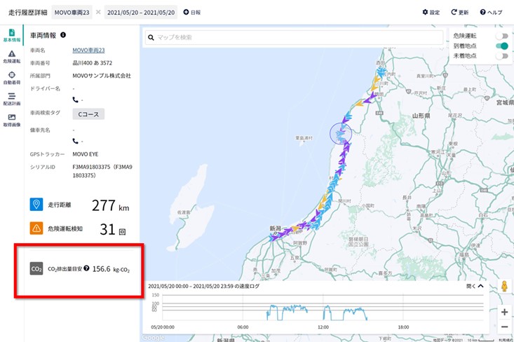Toggle the 到着地点 switch off
This screenshot has height=342, width=514.
tap(501, 46)
